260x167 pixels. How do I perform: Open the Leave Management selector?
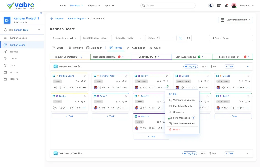coord(235,19)
